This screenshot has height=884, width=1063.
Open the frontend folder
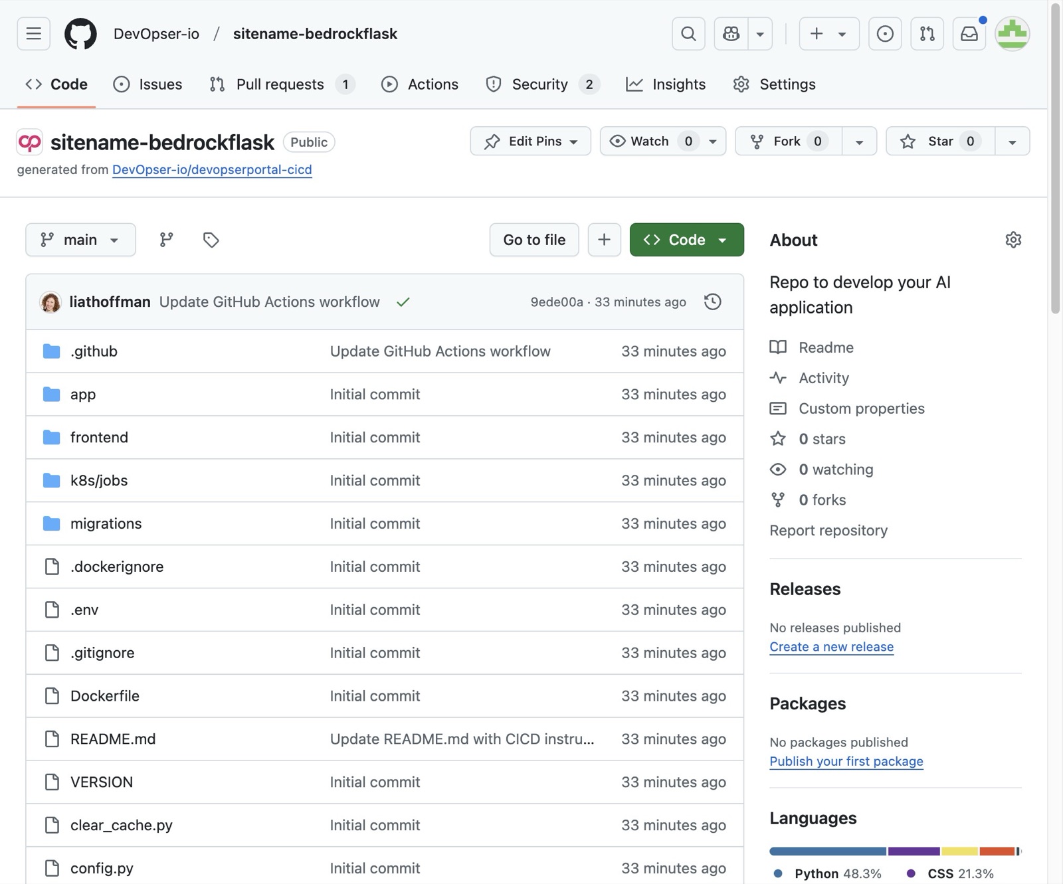pos(99,438)
